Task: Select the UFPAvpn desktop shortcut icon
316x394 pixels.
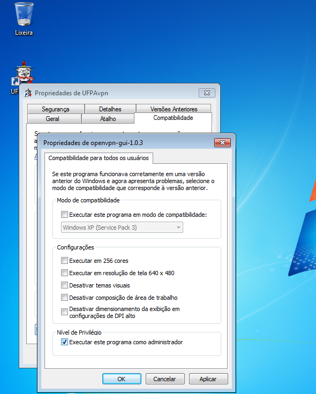Action: point(23,73)
